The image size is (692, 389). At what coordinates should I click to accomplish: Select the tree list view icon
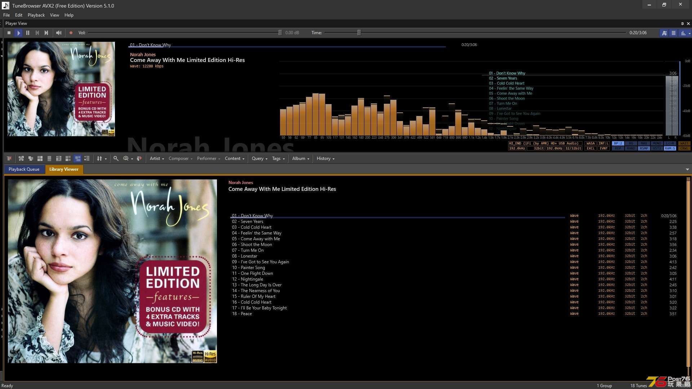pyautogui.click(x=87, y=158)
